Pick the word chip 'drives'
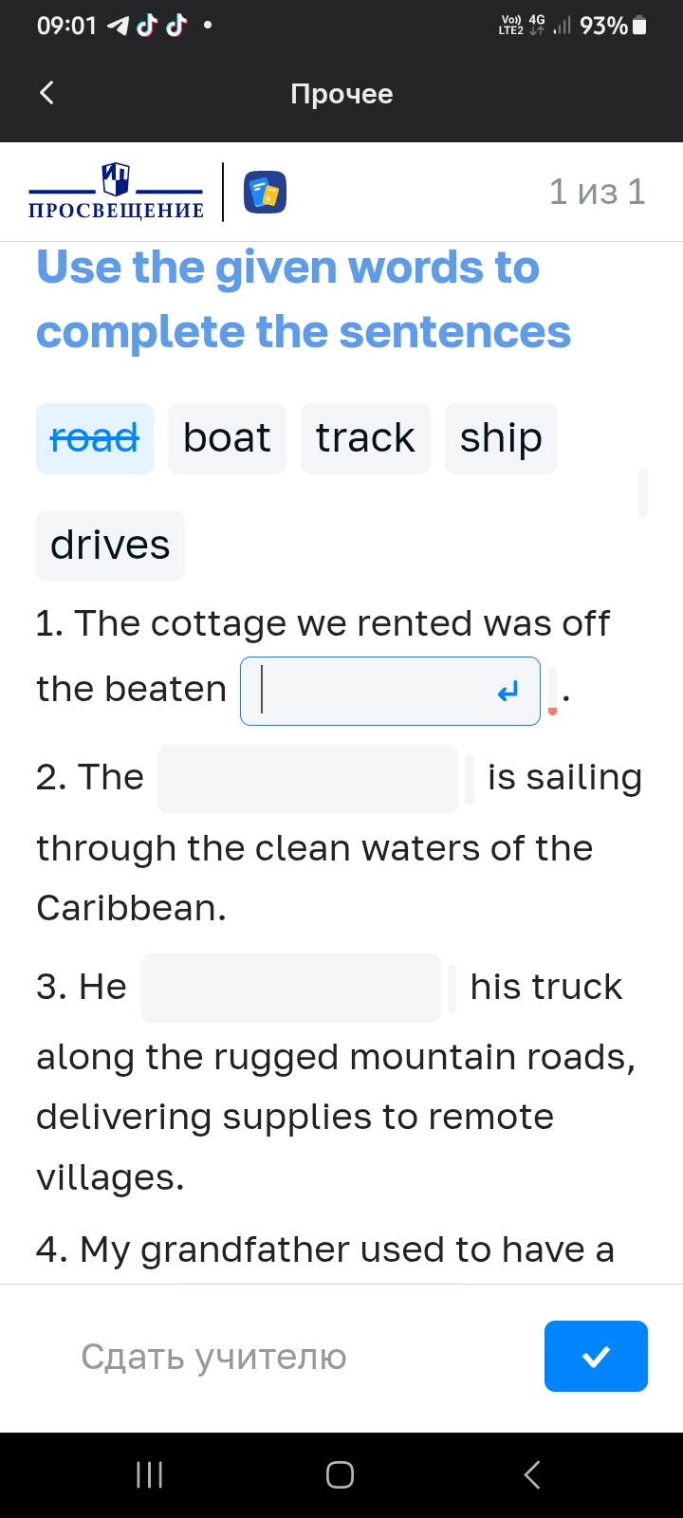Screen dimensions: 683x1518 (x=110, y=546)
